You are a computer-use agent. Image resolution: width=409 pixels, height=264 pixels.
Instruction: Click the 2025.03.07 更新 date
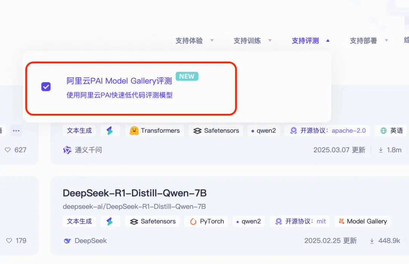[339, 150]
